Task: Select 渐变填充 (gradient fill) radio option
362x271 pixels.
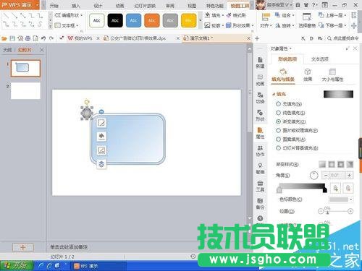Action: coord(278,121)
